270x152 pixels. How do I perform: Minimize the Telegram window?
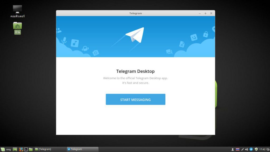(x=200, y=13)
